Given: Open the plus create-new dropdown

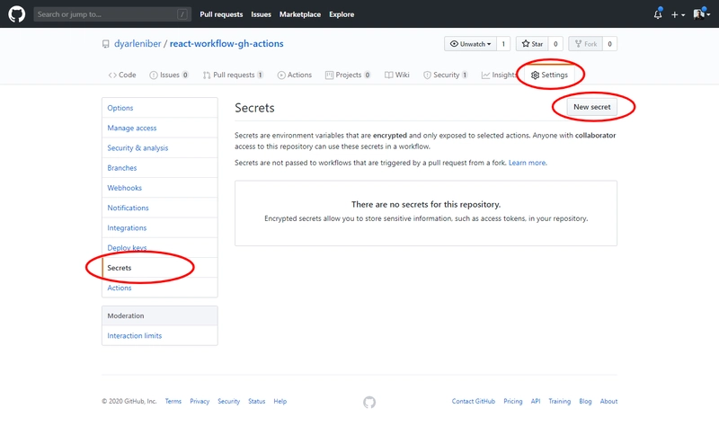Looking at the screenshot, I should coord(678,14).
